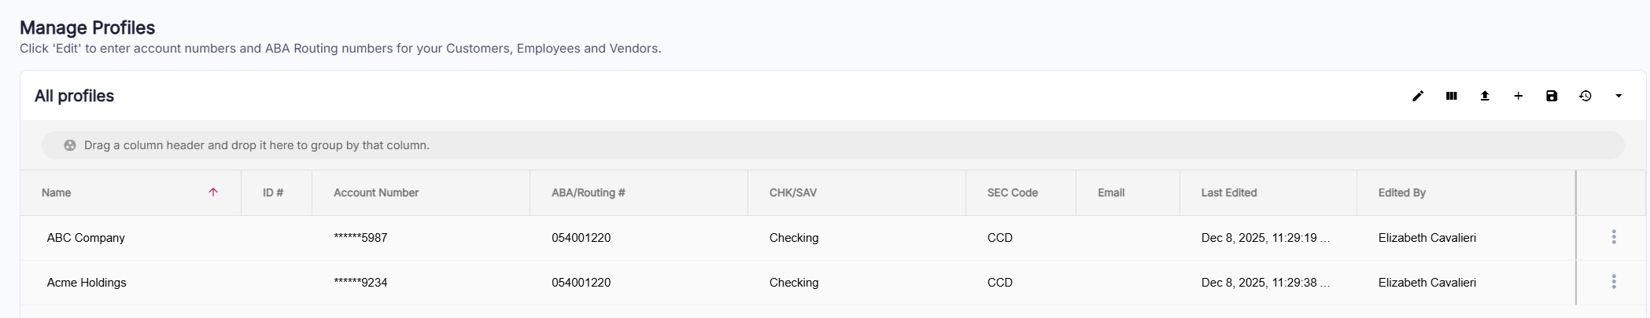Open Acme Holdings row actions menu

pos(1614,282)
